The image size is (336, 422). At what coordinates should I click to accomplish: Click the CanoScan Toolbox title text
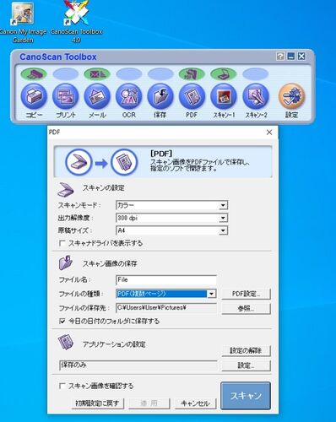58,57
